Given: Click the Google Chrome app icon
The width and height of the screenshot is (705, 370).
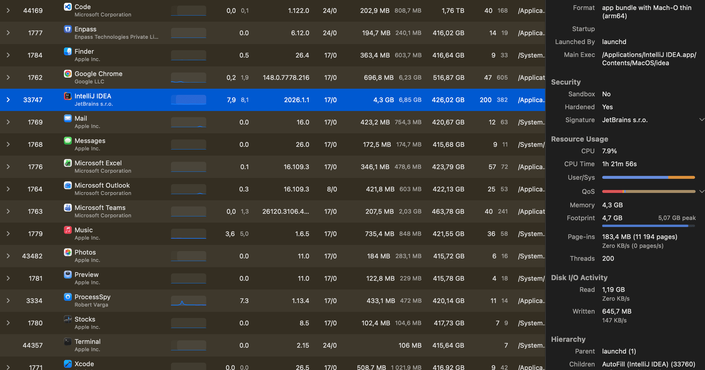Looking at the screenshot, I should coord(68,74).
